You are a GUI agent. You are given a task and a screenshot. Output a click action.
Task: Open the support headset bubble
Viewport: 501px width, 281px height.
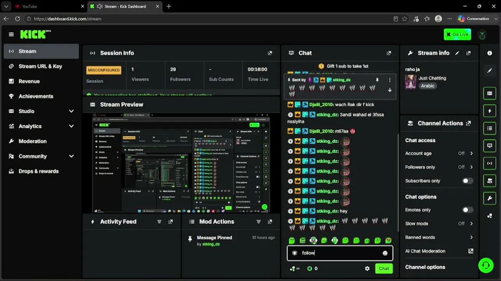coord(485,265)
